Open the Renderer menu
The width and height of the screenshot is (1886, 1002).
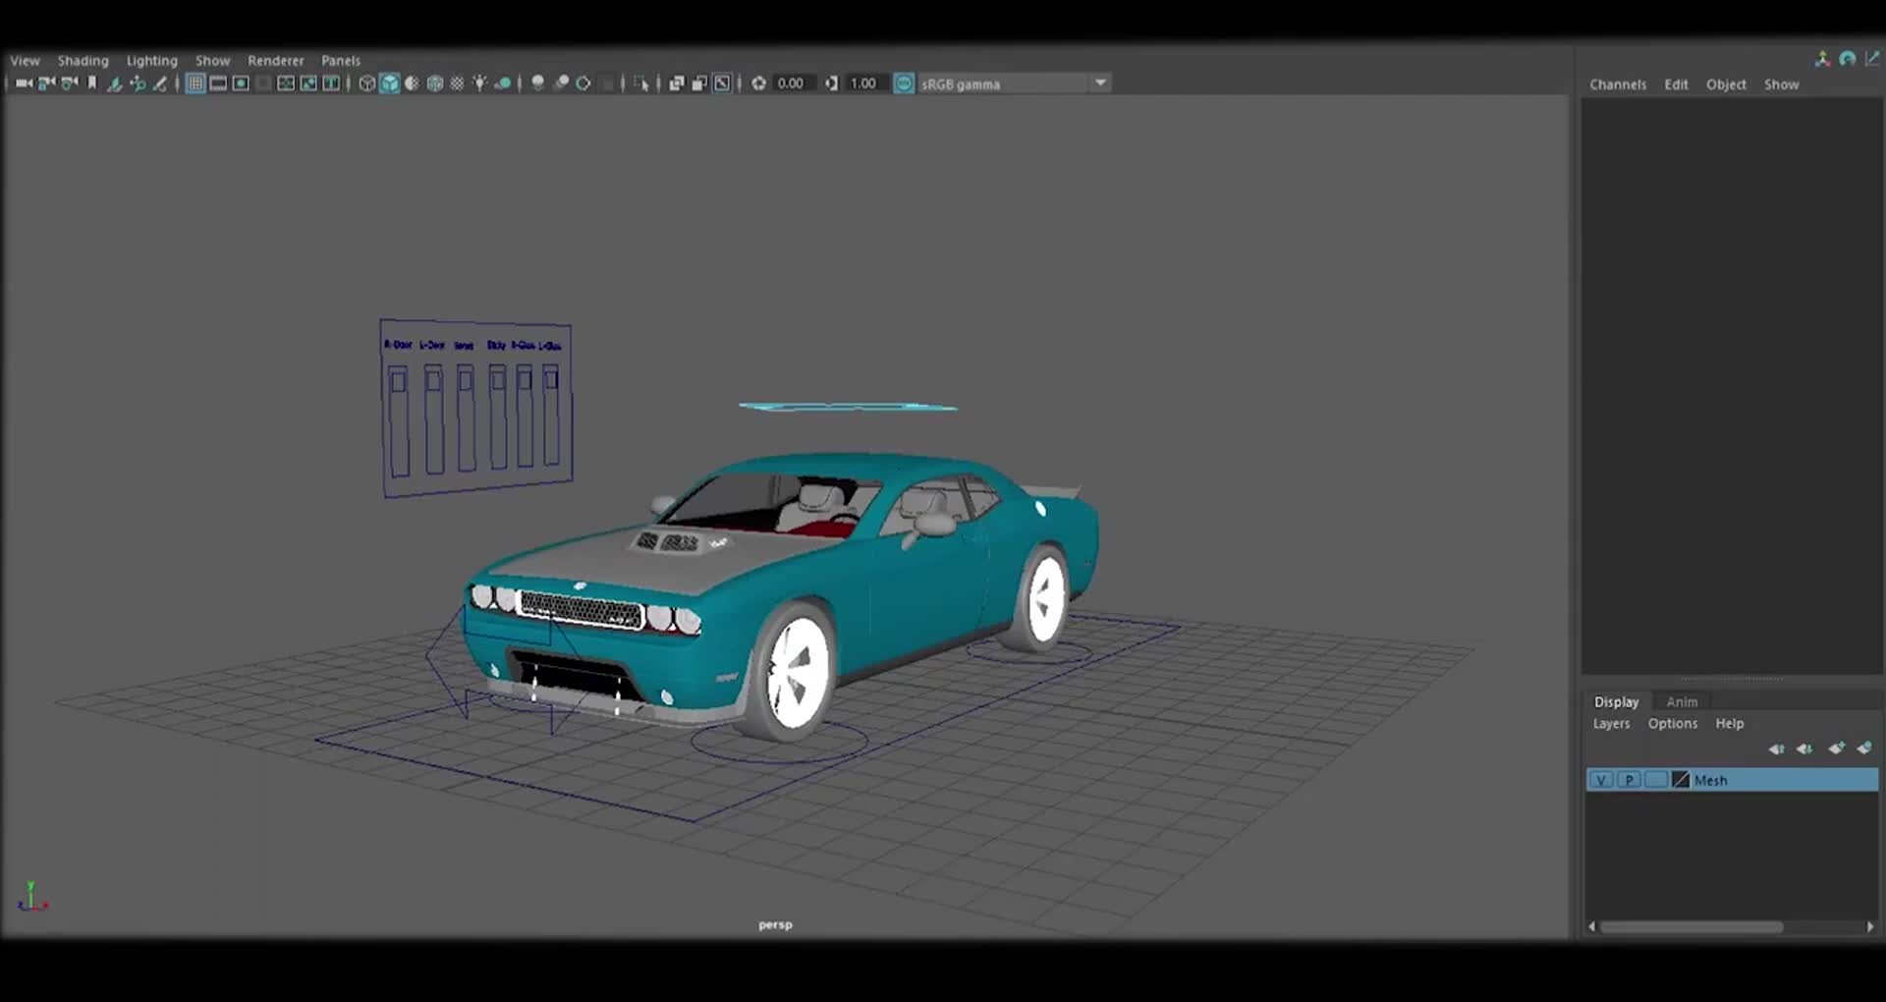276,60
